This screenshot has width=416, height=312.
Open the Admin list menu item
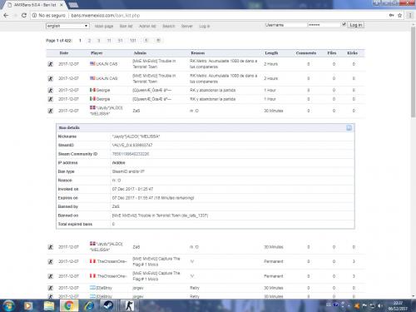pyautogui.click(x=147, y=26)
